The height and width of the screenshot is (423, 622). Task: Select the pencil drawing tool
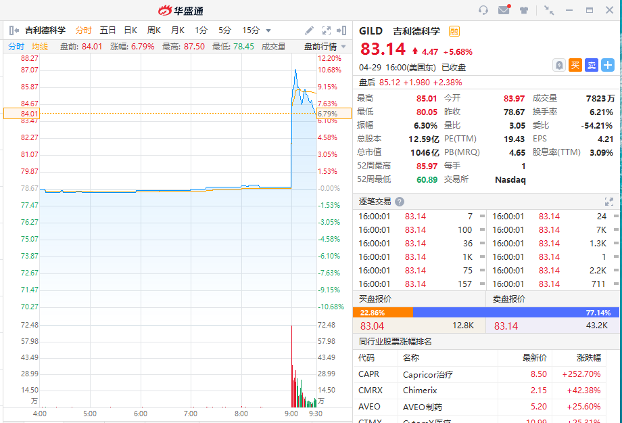pos(310,30)
